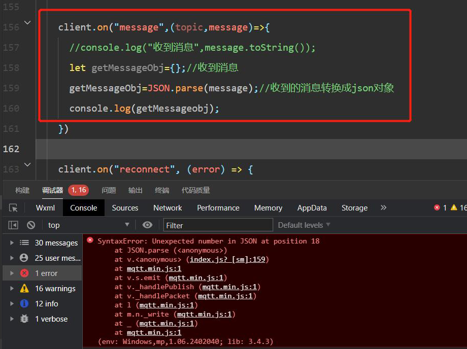The image size is (467, 349).
Task: Open the 输出 panel tab
Action: (x=135, y=190)
